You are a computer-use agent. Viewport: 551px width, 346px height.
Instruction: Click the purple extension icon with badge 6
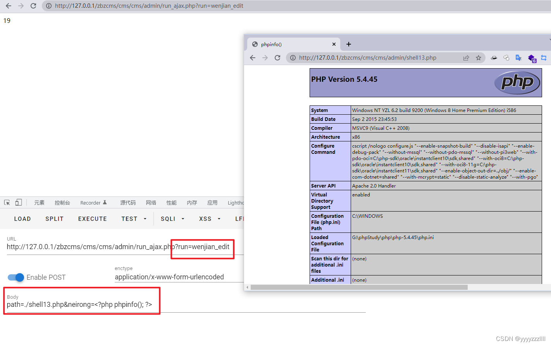click(532, 58)
